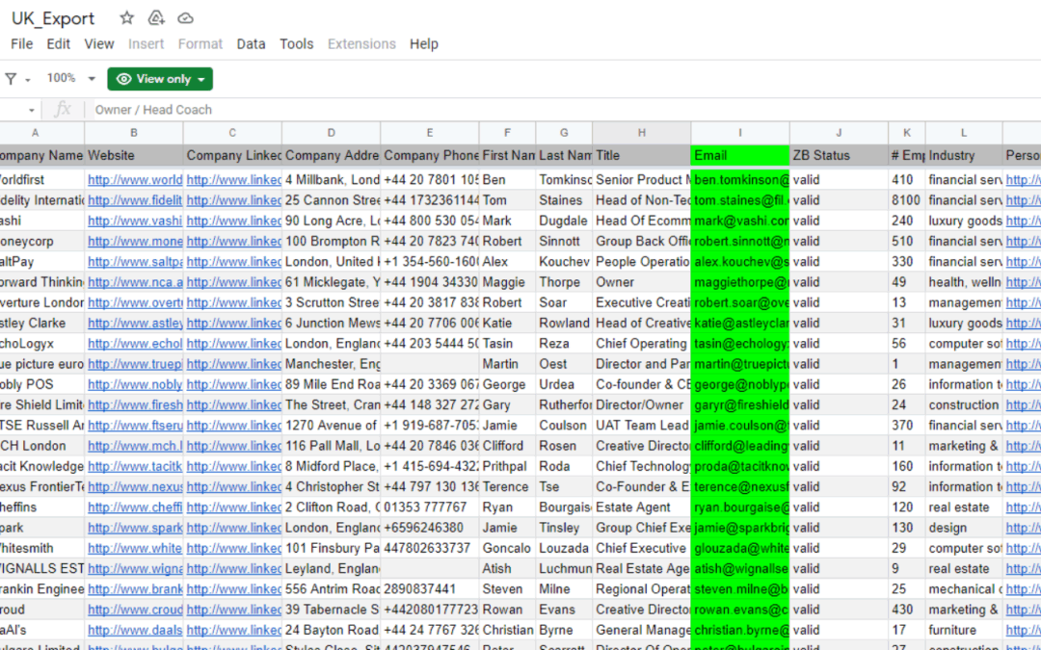Screen dimensions: 1041x650
Task: Select column I header
Action: pos(740,133)
